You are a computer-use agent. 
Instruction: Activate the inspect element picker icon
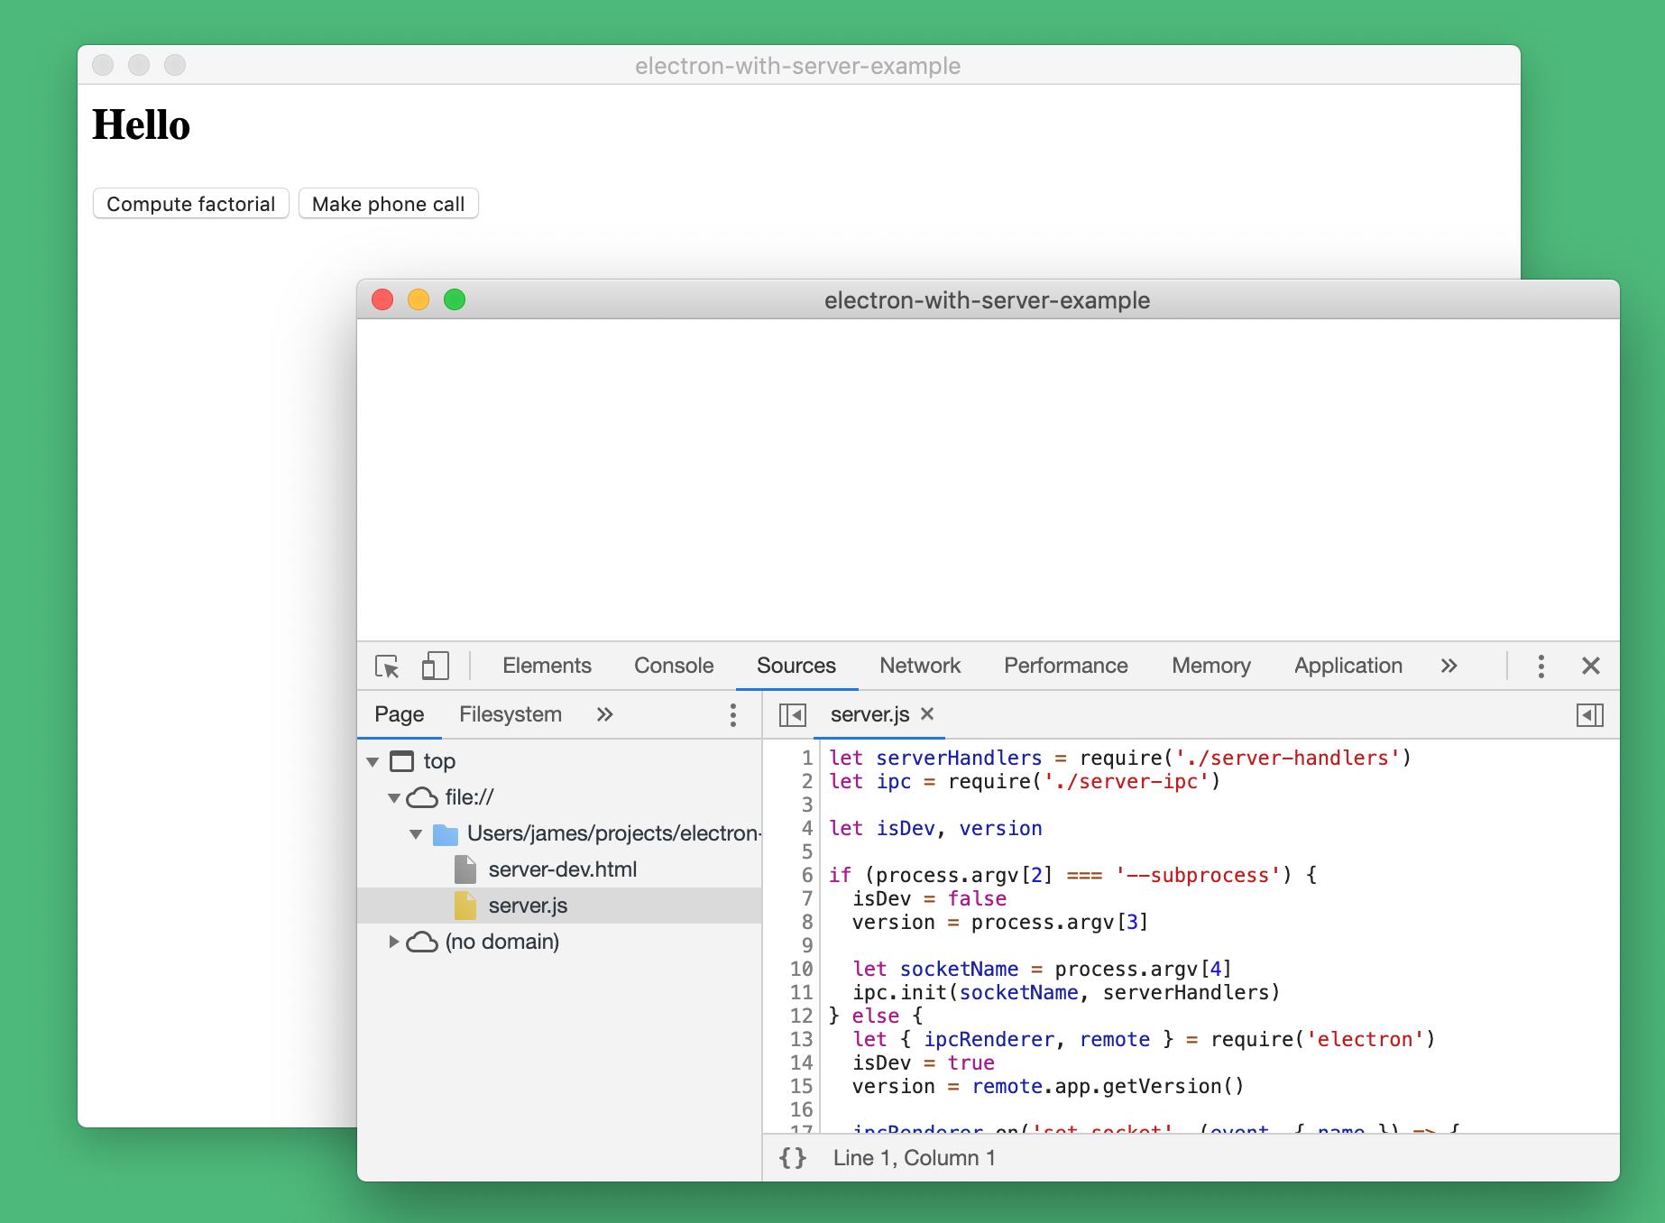tap(387, 667)
